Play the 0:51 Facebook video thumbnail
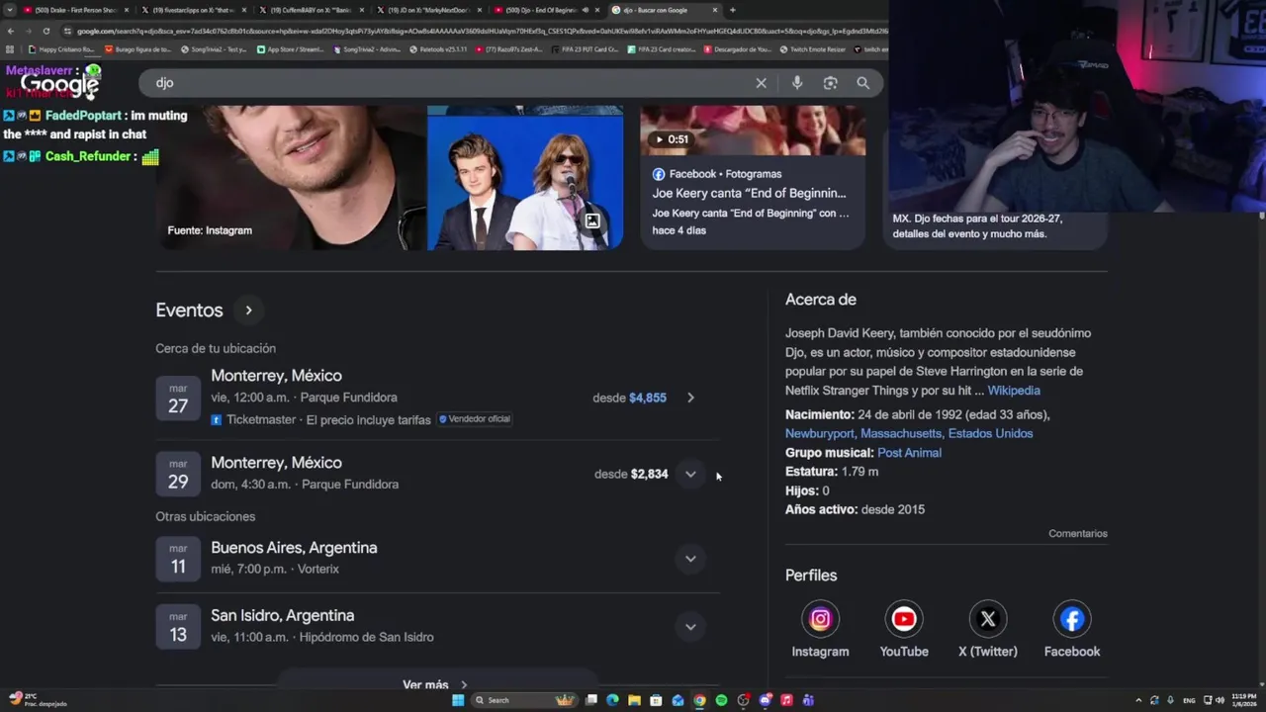The width and height of the screenshot is (1266, 712). pyautogui.click(x=753, y=130)
